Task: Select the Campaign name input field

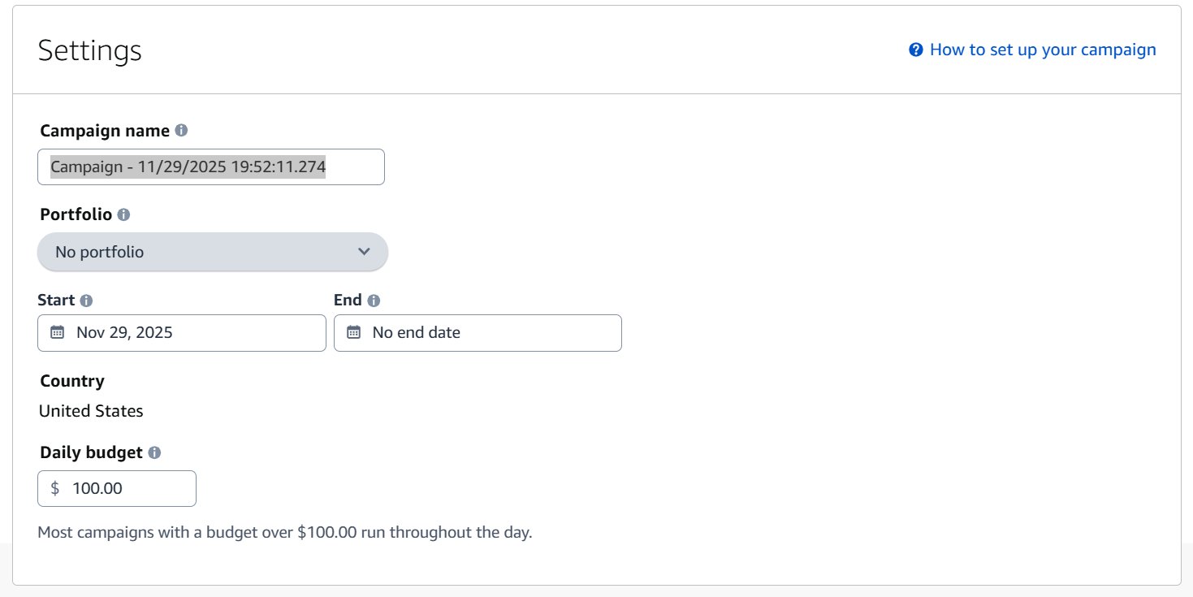Action: coord(211,167)
